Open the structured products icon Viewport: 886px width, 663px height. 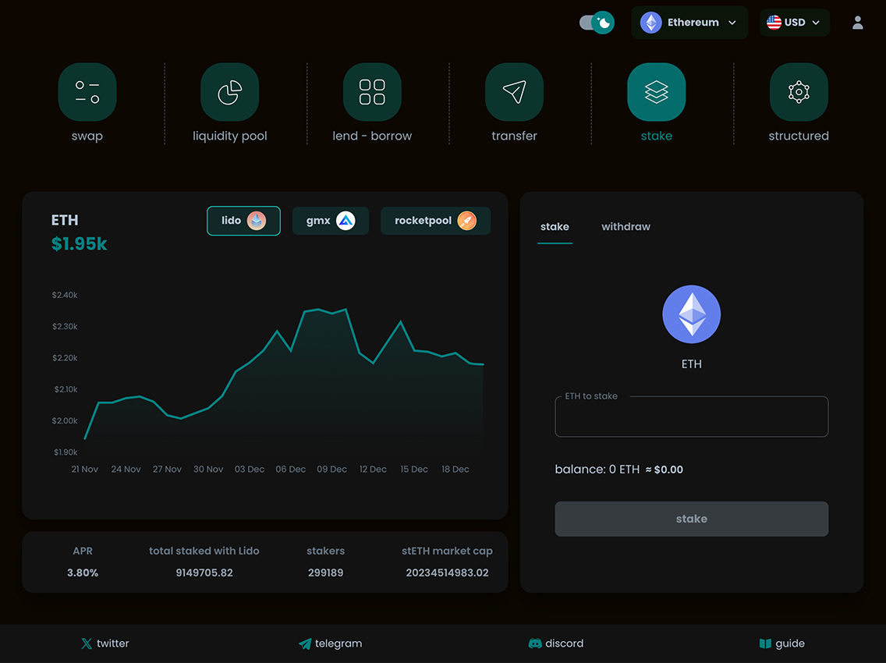(799, 92)
